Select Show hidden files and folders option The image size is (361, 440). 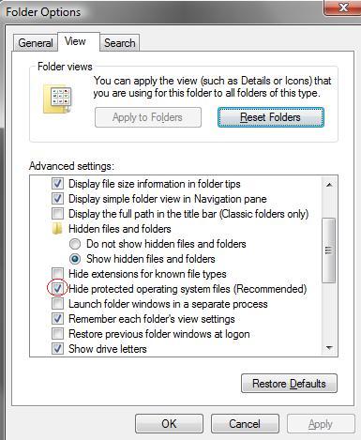[75, 259]
